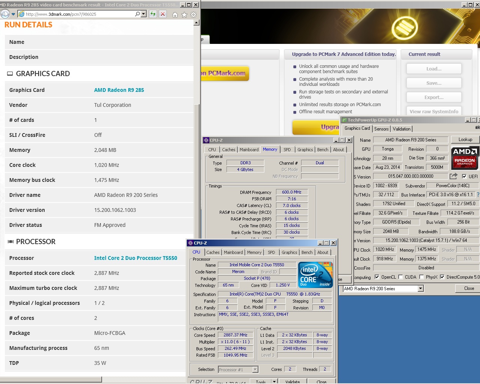
Task: Switch to Memory tab in front CPU-Z window
Action: click(x=254, y=252)
